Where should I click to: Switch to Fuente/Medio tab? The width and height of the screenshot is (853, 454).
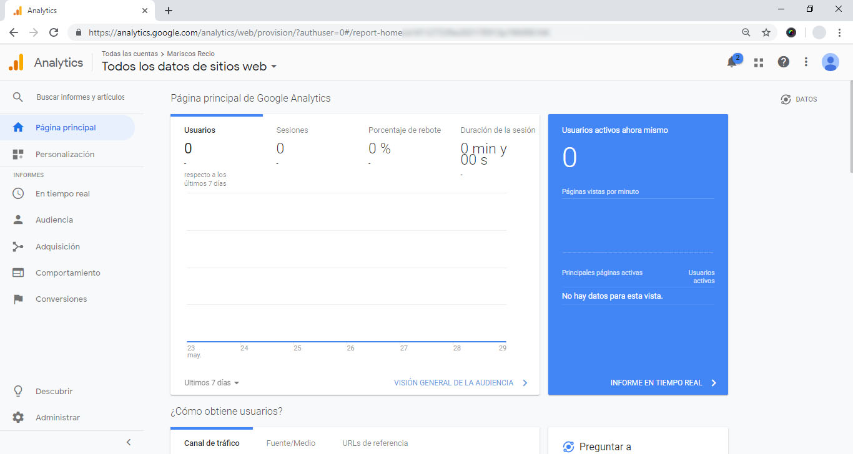tap(291, 443)
